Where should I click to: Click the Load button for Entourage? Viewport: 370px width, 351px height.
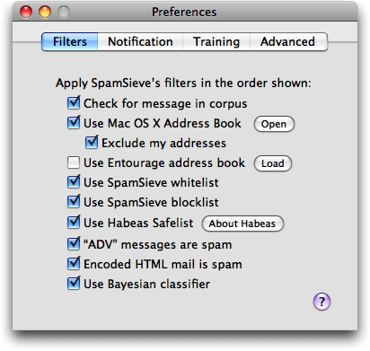(273, 163)
